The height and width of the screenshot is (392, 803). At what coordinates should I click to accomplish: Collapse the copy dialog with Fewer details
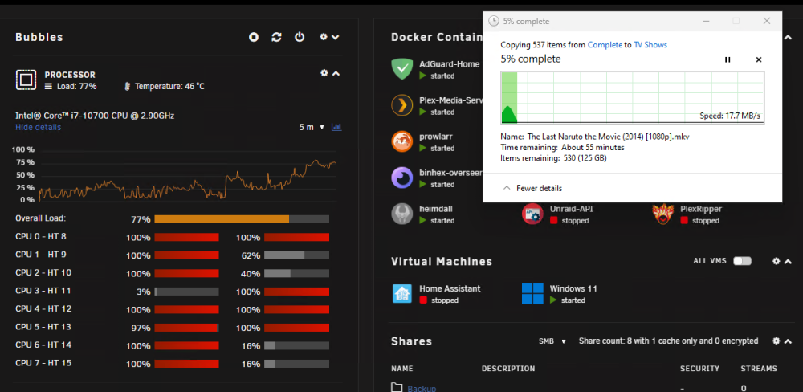tap(532, 188)
